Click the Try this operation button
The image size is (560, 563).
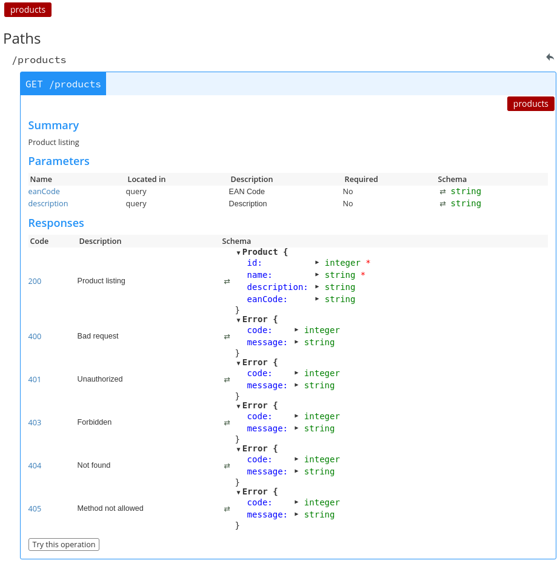pos(64,544)
